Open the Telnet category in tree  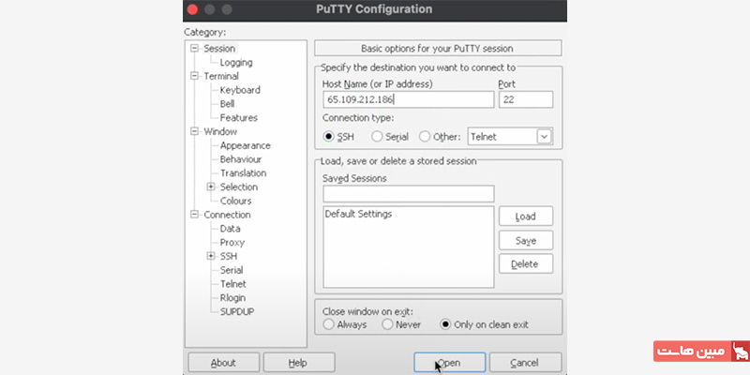tap(232, 284)
